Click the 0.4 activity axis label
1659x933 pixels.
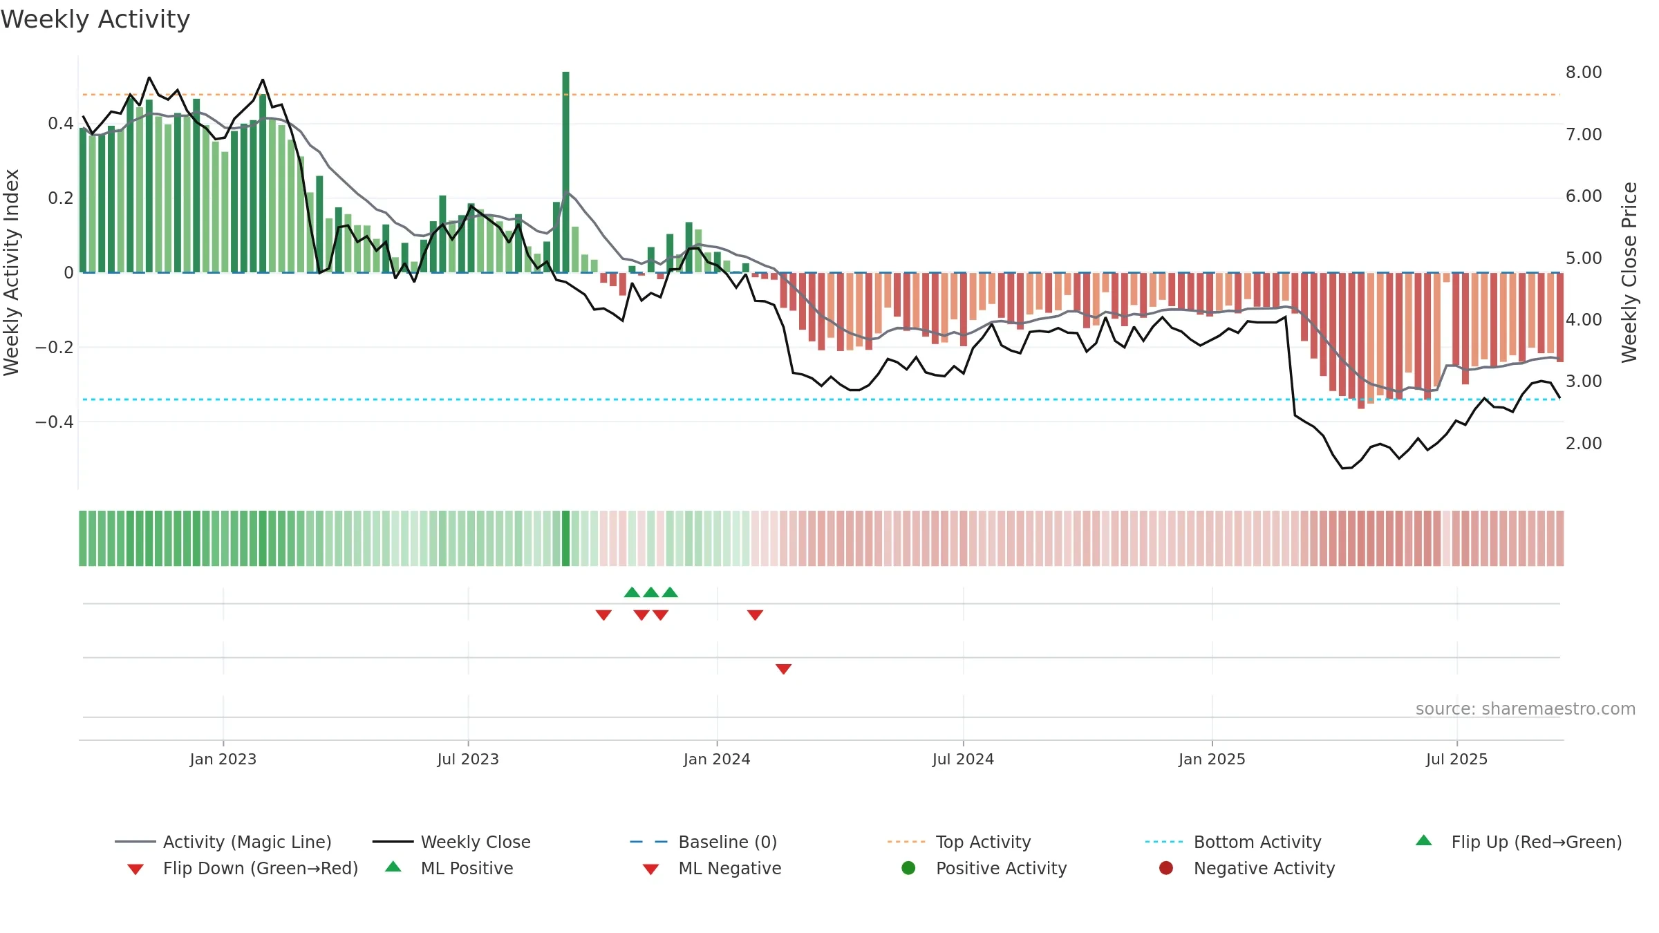point(60,124)
